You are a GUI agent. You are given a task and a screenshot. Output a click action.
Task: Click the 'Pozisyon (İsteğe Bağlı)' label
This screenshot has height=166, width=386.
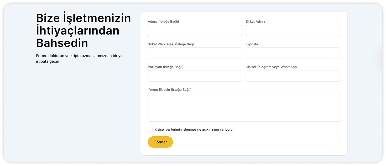165,67
